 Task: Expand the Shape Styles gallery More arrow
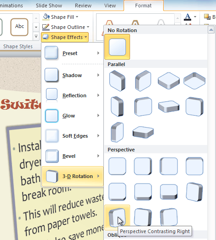coord(36,37)
